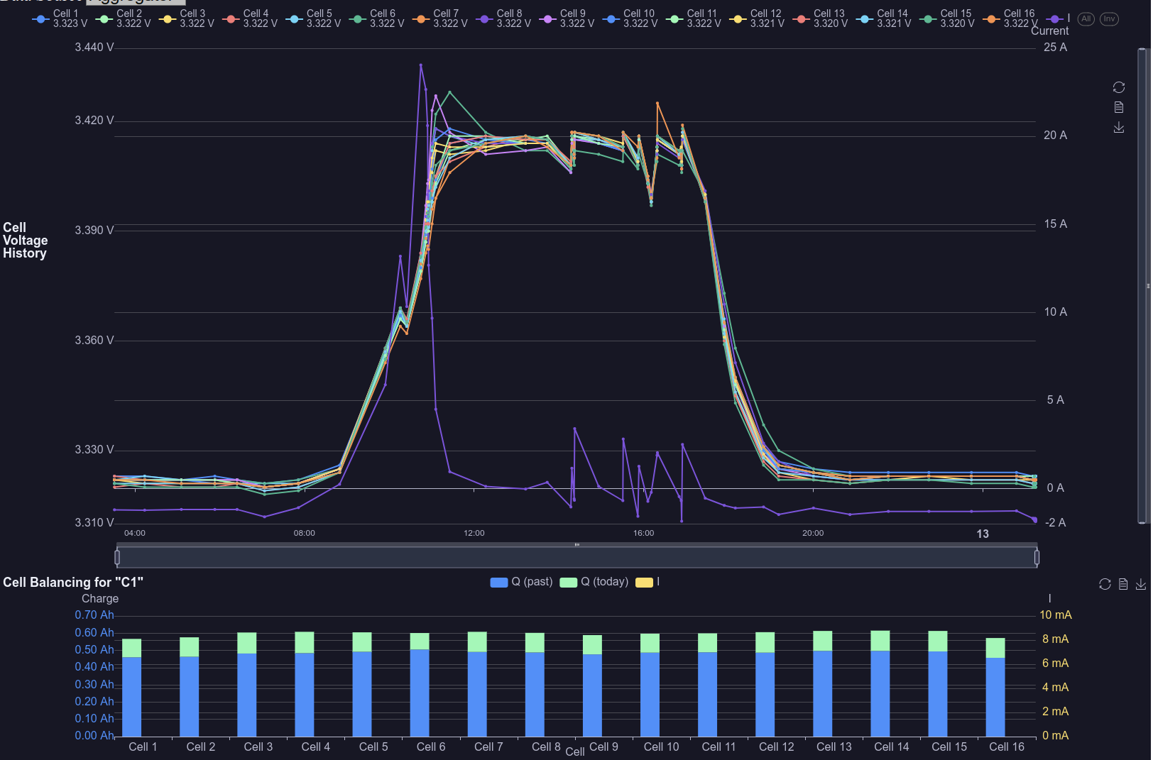Disable Cell 7 series in legend

pyautogui.click(x=440, y=18)
